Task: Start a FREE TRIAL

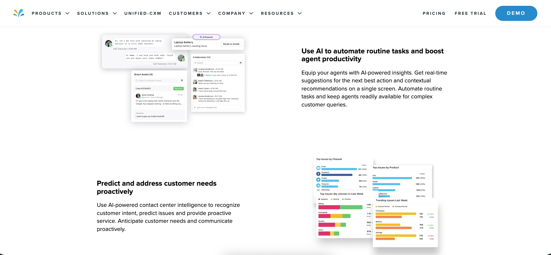Action: pos(470,13)
